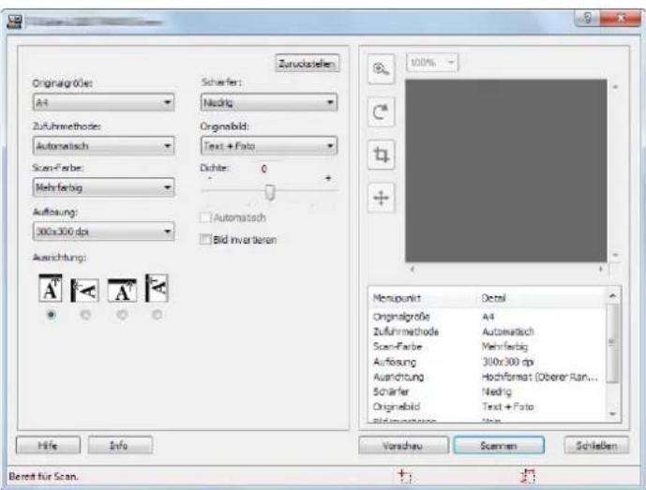Click the rotate preview icon
646x490 pixels.
point(381,112)
